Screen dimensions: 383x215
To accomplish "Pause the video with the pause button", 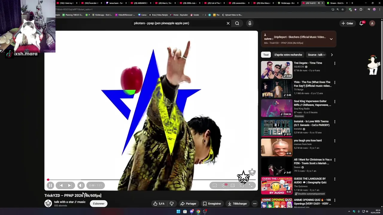I will pos(50,185).
